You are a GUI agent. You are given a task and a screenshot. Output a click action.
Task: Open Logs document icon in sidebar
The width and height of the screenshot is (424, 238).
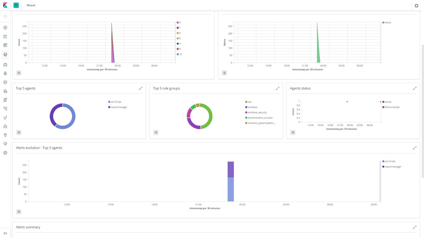5,100
